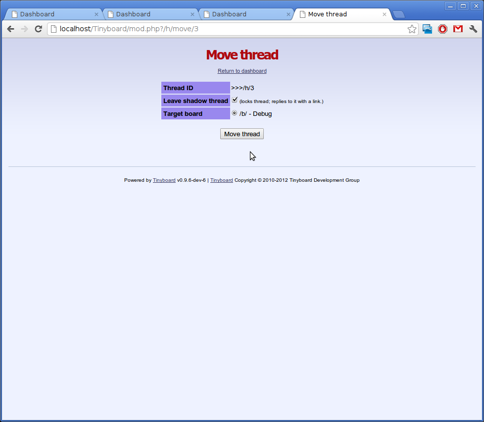The width and height of the screenshot is (484, 422).
Task: Switch to the first Dashboard tab
Action: [49, 14]
